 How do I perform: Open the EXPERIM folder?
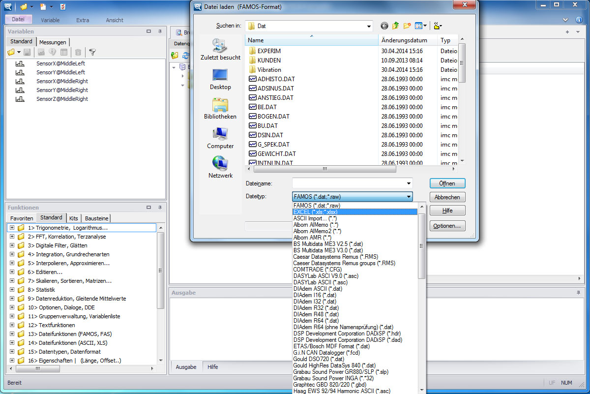(x=269, y=51)
